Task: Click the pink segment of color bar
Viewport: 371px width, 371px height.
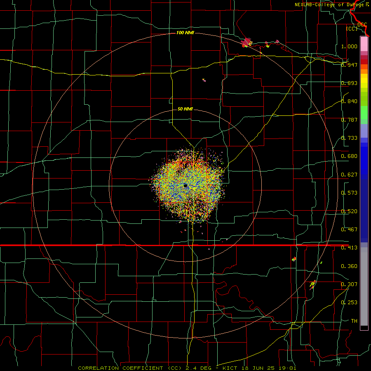Action: (x=364, y=44)
